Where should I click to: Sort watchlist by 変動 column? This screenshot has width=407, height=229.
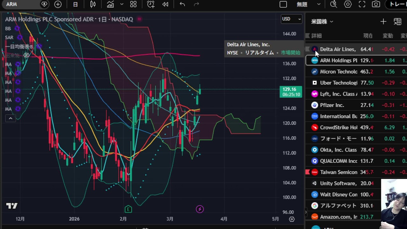[x=388, y=36]
